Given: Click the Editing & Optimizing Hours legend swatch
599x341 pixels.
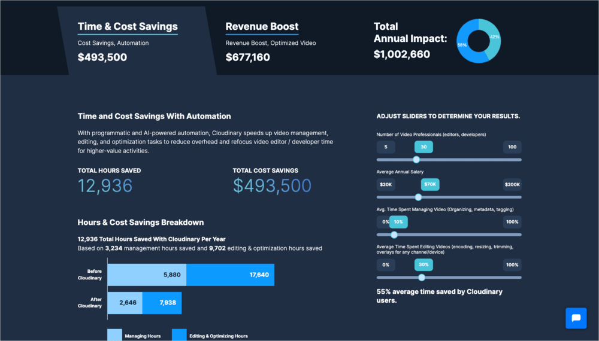Looking at the screenshot, I should tap(179, 335).
